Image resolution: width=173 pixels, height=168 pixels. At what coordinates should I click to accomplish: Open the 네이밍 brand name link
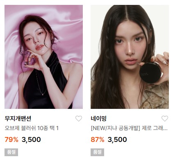coord(98,119)
